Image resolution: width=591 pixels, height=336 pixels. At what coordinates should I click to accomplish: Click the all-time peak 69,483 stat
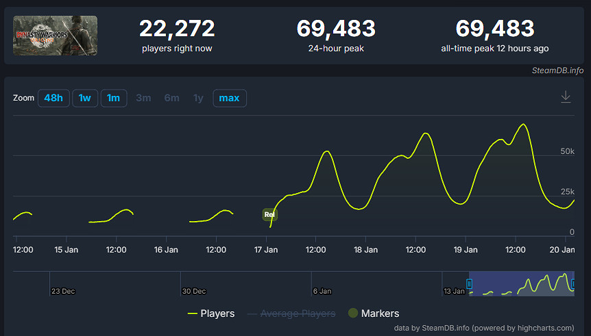pos(494,29)
